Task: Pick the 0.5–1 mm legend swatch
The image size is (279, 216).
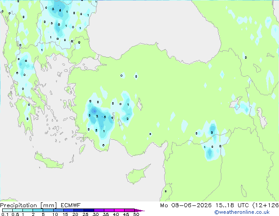Action: pyautogui.click(x=18, y=210)
